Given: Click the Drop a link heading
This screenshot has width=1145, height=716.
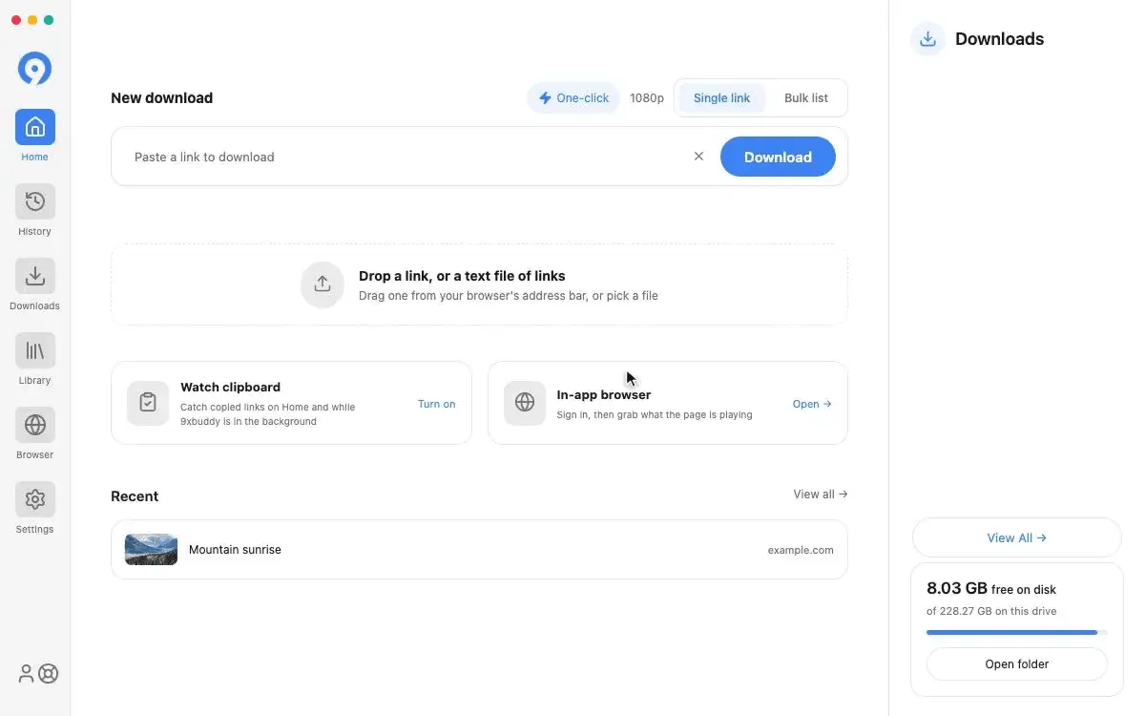Looking at the screenshot, I should (x=462, y=276).
